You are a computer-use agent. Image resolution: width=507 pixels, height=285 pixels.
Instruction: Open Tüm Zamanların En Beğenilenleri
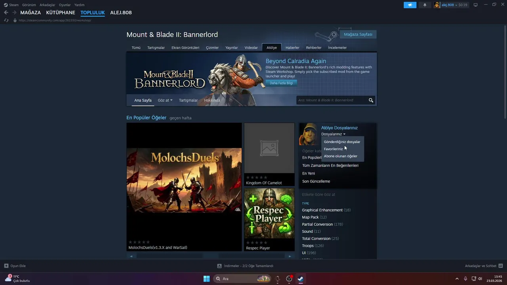330,165
